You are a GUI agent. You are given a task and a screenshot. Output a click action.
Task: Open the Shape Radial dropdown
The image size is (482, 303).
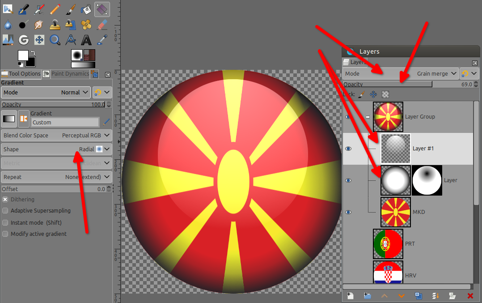(56, 149)
